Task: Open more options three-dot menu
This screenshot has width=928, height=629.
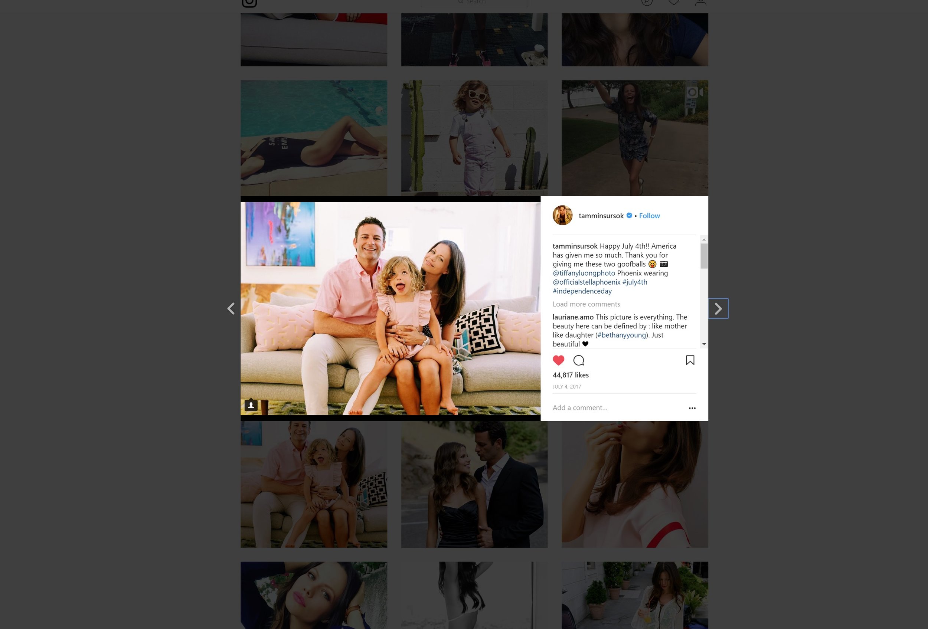Action: [692, 408]
